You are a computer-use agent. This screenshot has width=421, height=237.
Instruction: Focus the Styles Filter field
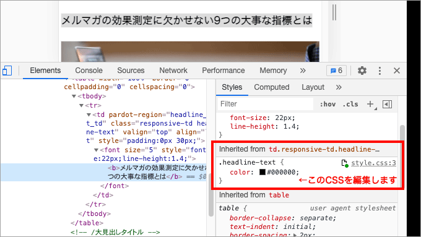pyautogui.click(x=265, y=104)
